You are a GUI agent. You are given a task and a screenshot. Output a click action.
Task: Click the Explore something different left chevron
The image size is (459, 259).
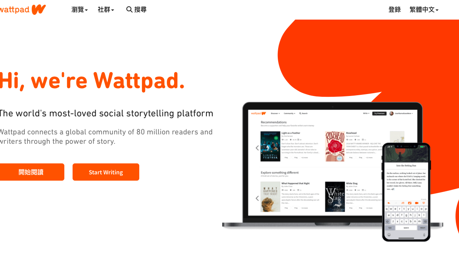(257, 198)
